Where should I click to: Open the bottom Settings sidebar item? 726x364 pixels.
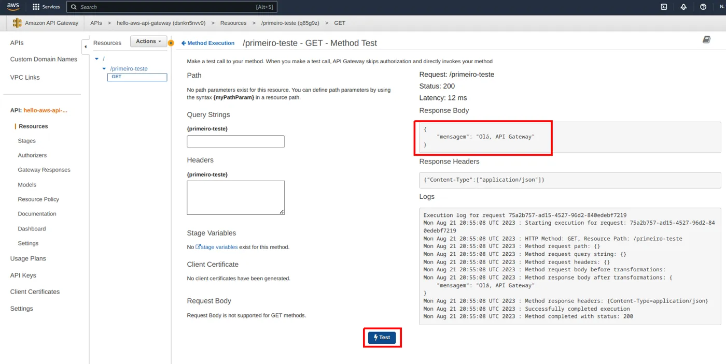click(21, 309)
